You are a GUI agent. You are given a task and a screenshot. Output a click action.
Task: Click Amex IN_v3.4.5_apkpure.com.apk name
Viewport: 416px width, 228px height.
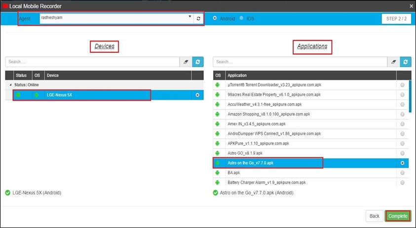click(257, 124)
